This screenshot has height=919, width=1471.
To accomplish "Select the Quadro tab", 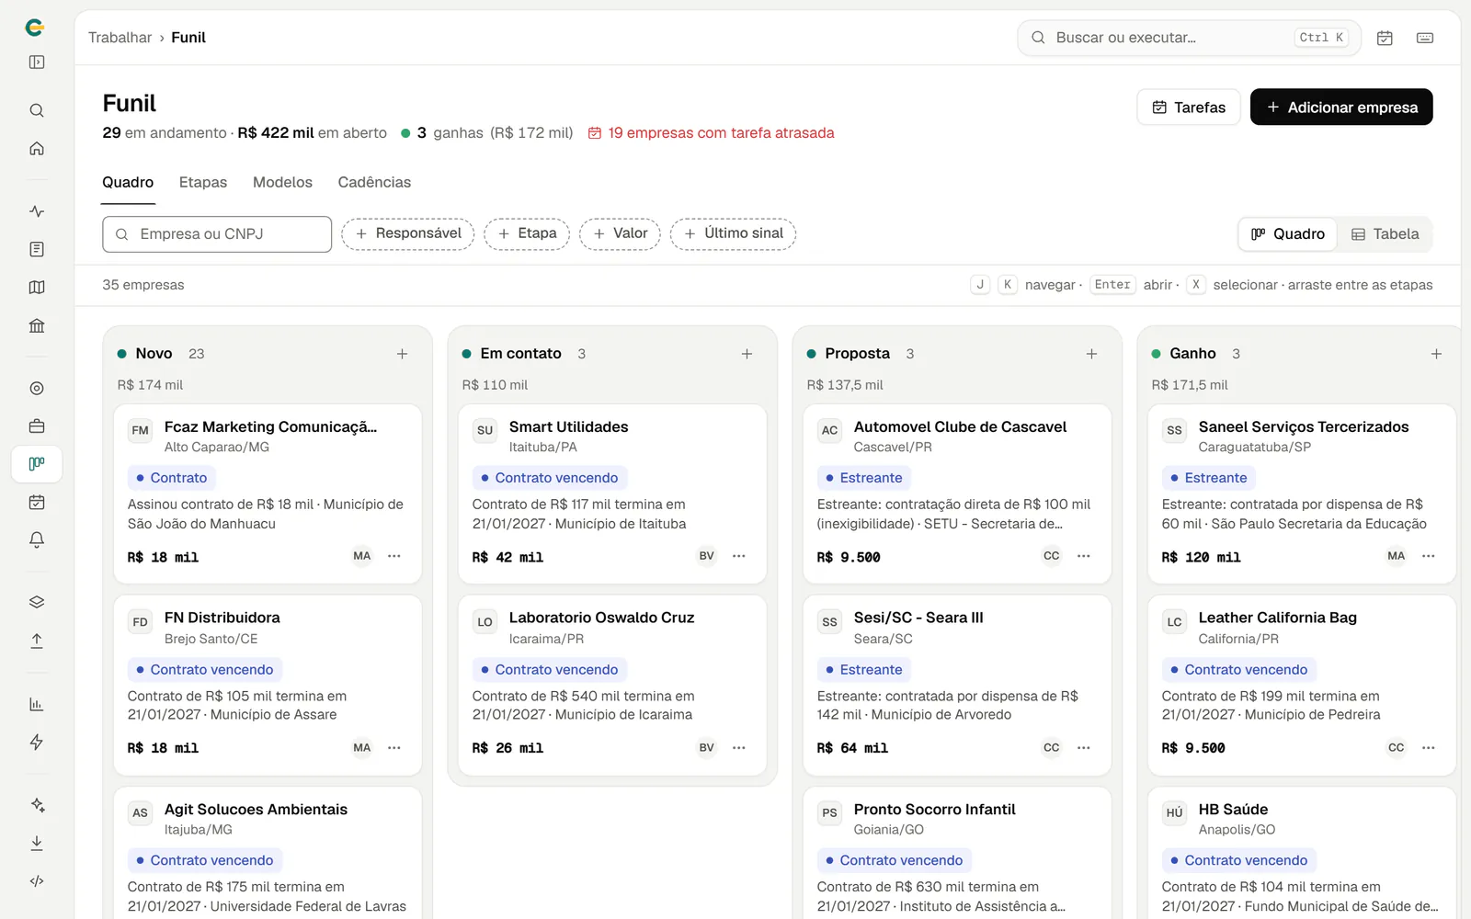I will [x=128, y=182].
